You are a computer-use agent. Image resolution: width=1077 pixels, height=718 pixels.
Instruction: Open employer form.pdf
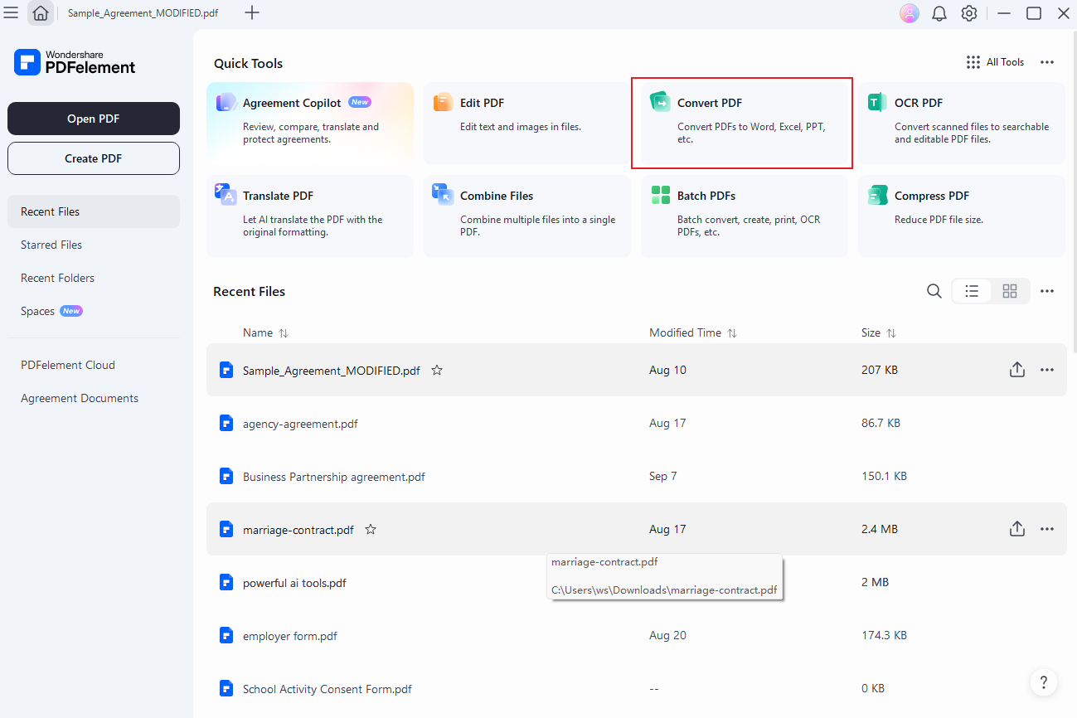coord(637,635)
